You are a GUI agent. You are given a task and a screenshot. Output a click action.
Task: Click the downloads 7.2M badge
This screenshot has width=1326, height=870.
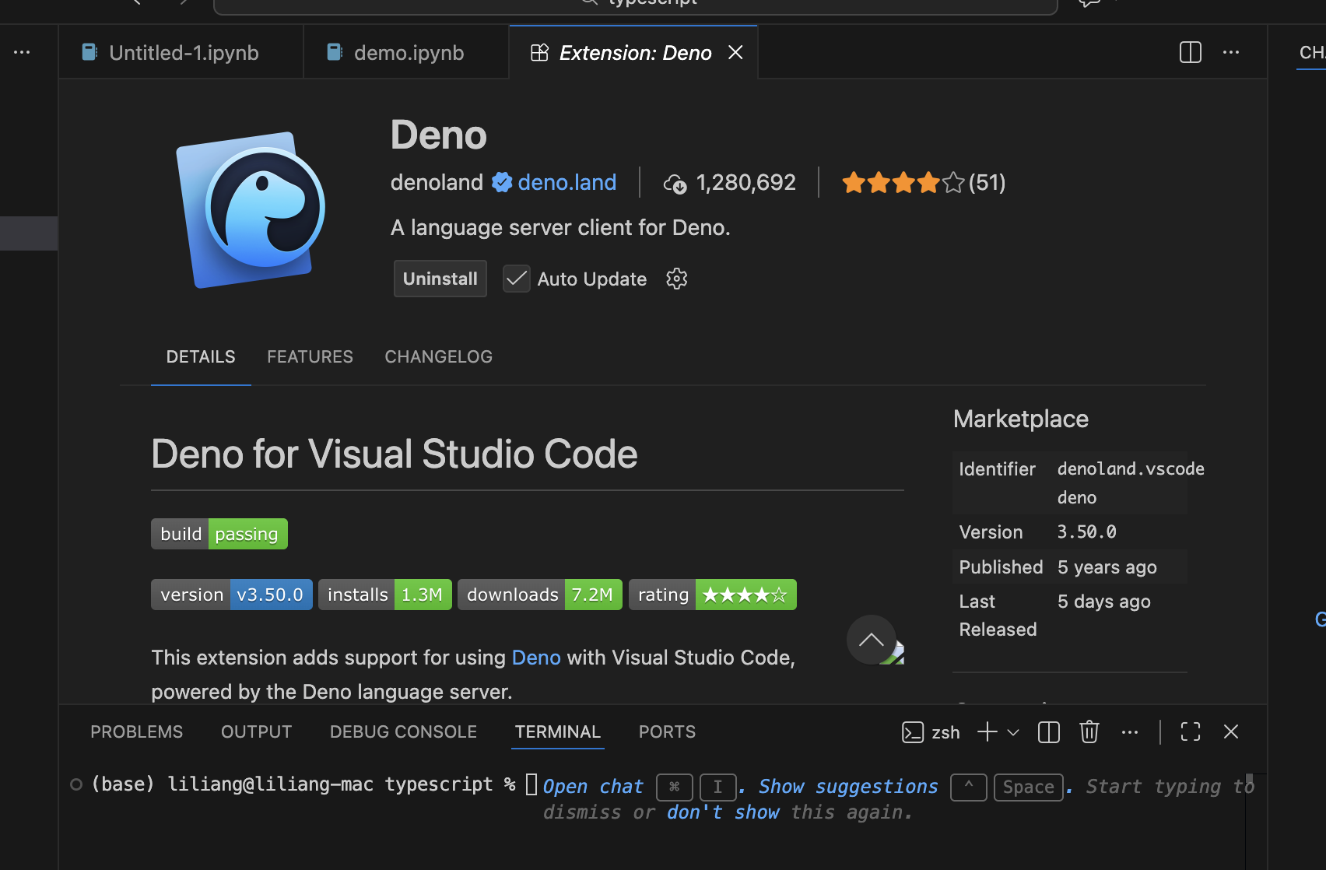click(x=540, y=595)
